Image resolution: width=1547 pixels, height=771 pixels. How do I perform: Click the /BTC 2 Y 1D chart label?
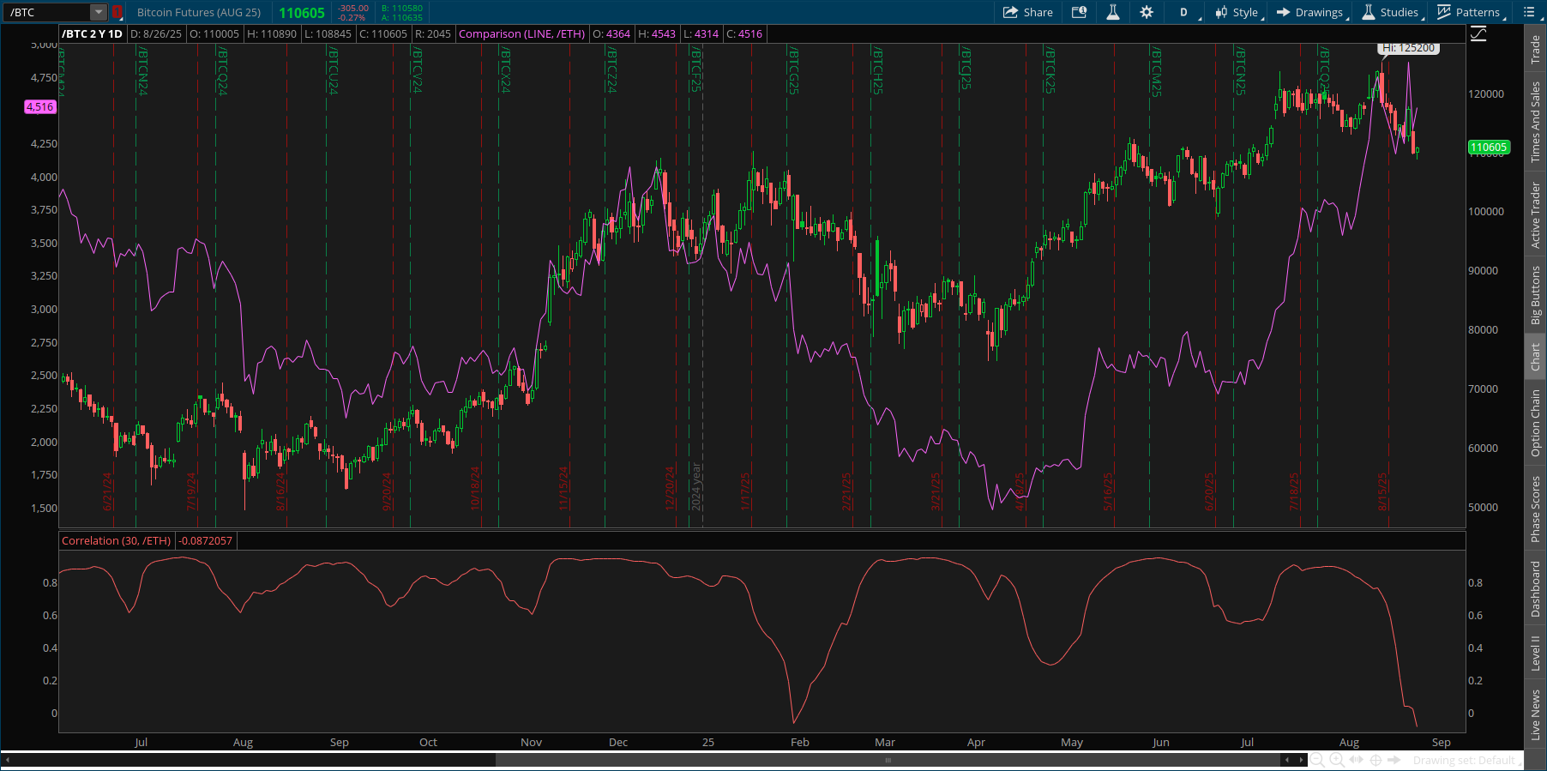click(93, 33)
